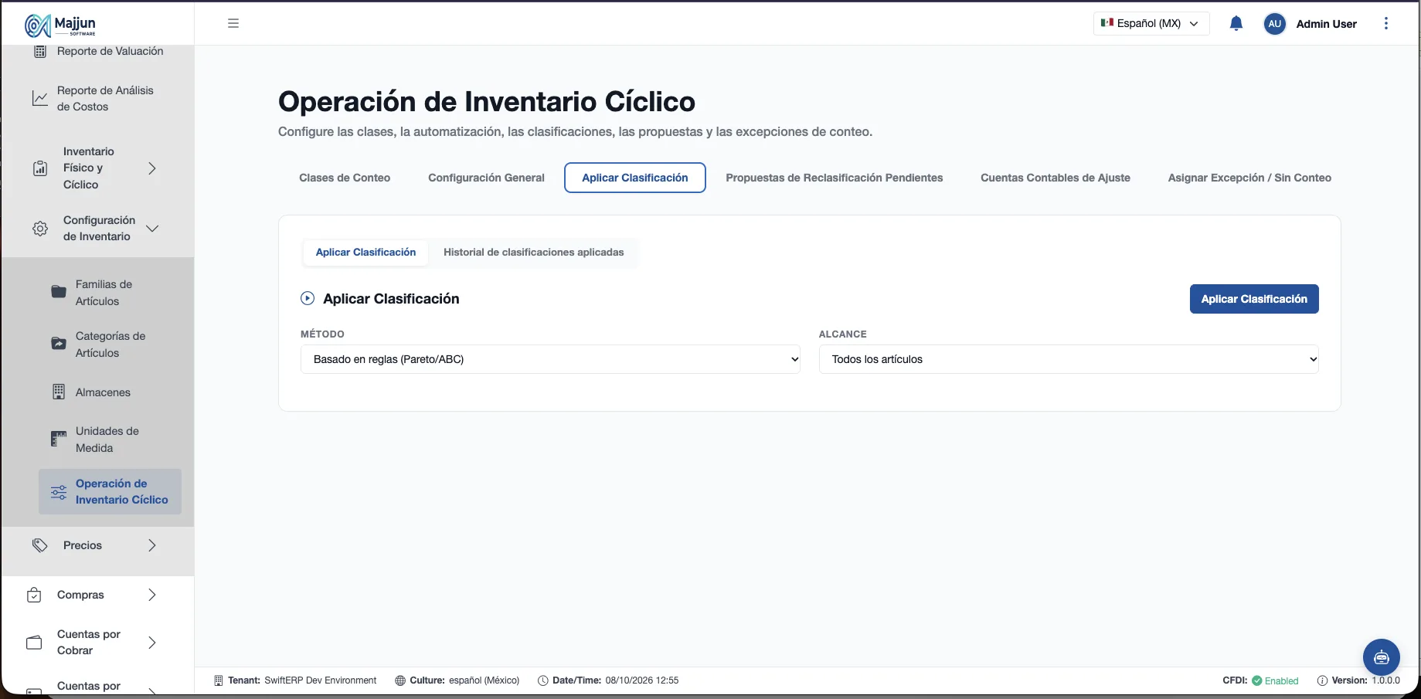The image size is (1421, 699).
Task: Switch to Configuración General tab
Action: click(x=486, y=178)
